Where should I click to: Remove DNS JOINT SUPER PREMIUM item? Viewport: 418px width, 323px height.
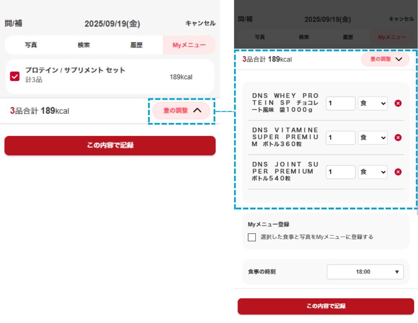pos(398,172)
